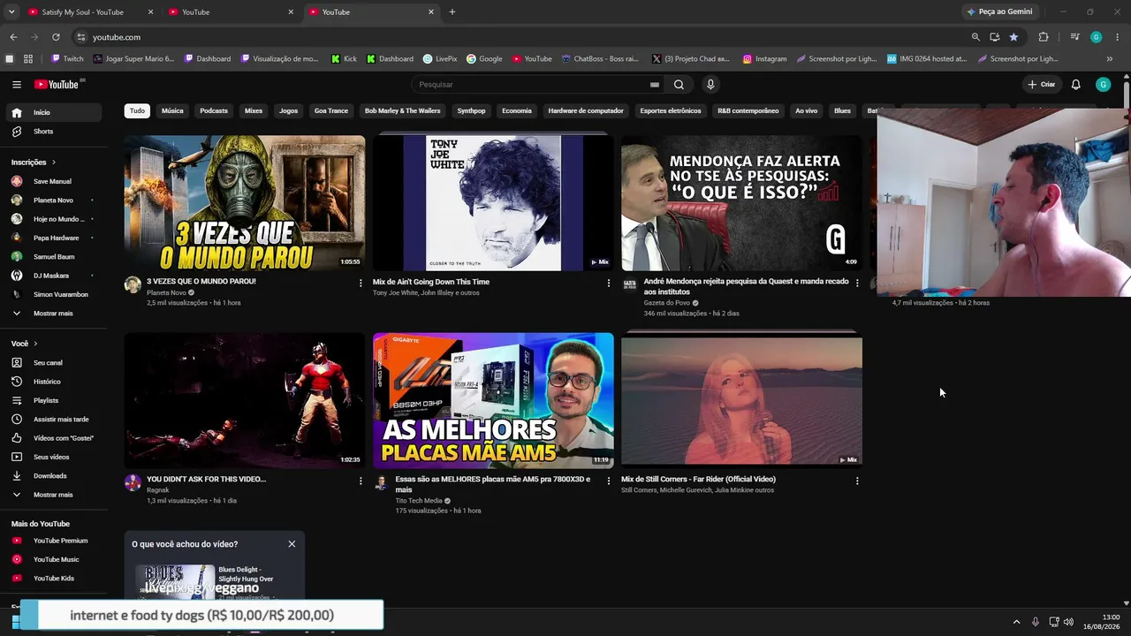1131x636 pixels.
Task: Select the Synthpop filter chip
Action: tap(471, 111)
